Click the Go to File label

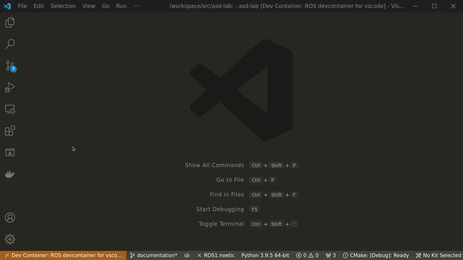click(x=230, y=180)
